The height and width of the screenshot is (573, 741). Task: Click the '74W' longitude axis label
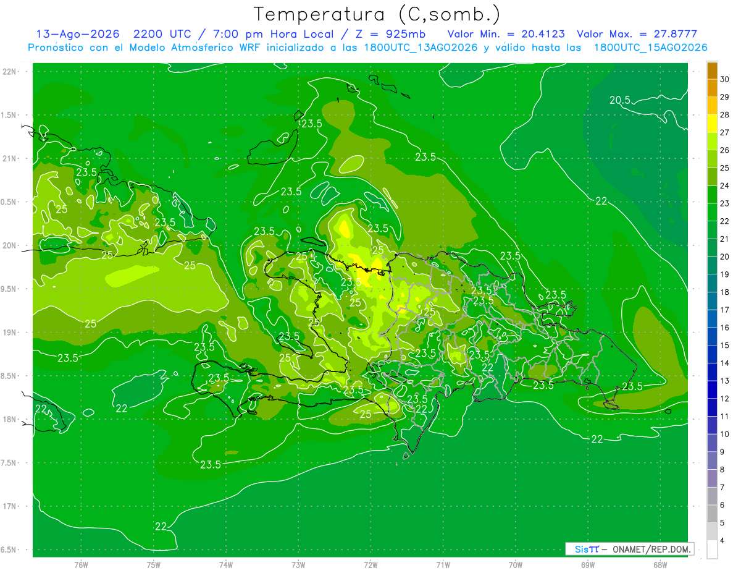pos(226,565)
